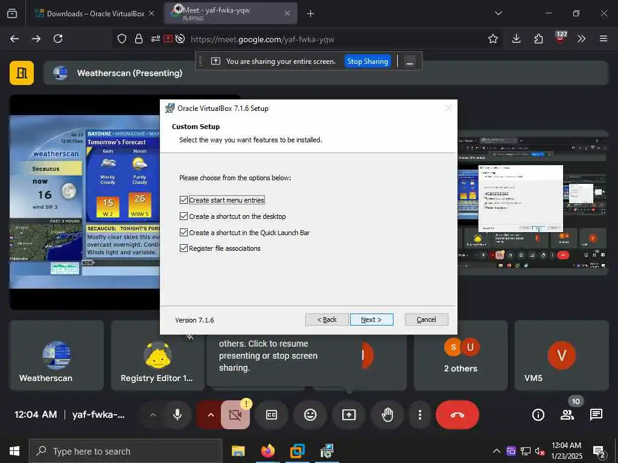The width and height of the screenshot is (618, 463).
Task: Turn on the camera in Meet
Action: (x=235, y=415)
